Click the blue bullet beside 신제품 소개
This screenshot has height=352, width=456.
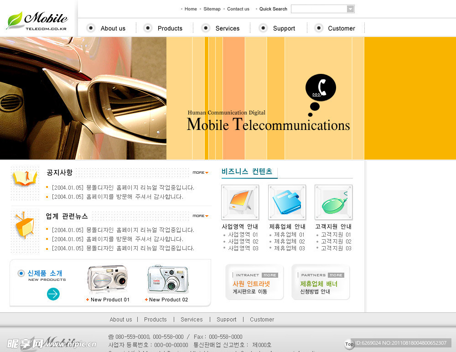[21, 274]
